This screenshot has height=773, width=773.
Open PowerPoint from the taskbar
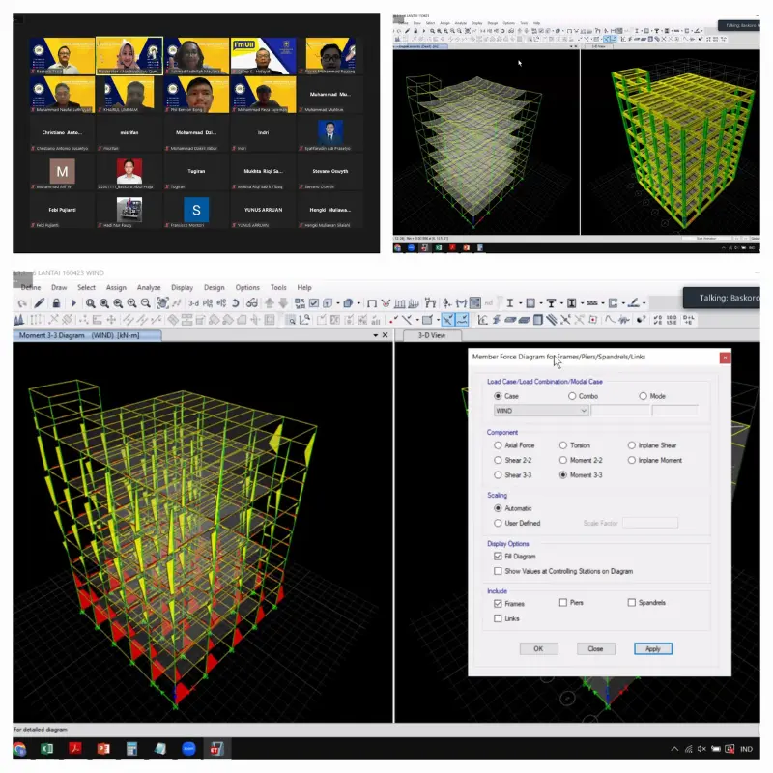pyautogui.click(x=103, y=749)
